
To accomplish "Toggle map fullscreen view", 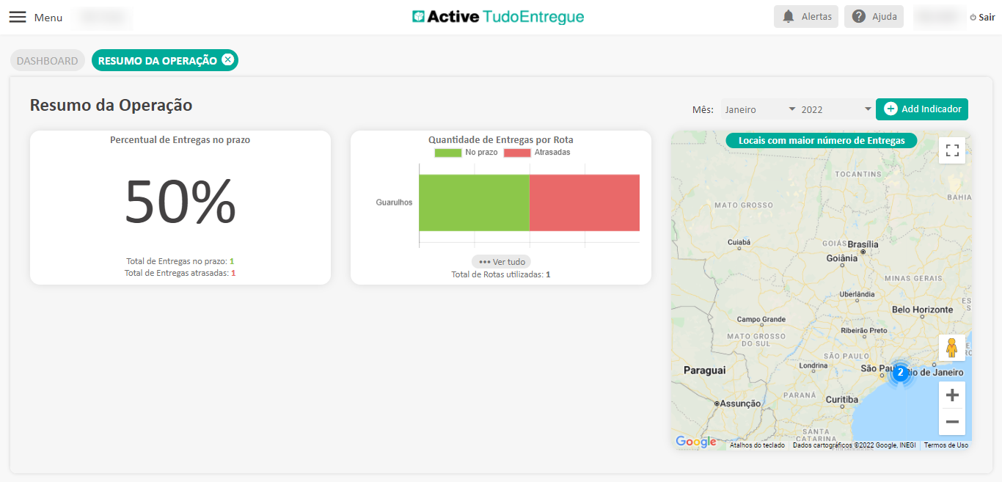I will pyautogui.click(x=952, y=150).
